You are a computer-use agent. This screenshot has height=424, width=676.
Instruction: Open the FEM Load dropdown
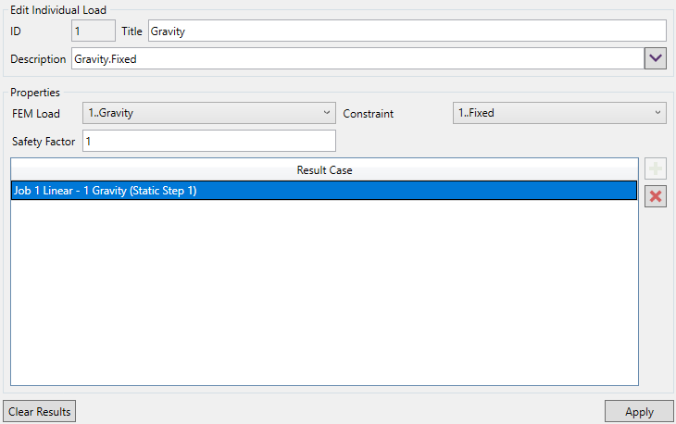click(x=209, y=113)
